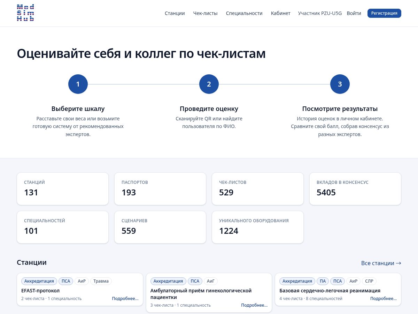Open the Все станции link
This screenshot has height=314, width=418.
pos(381,263)
